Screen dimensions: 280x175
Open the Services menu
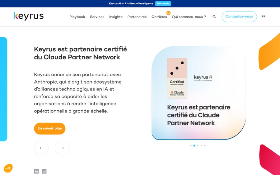tap(97, 17)
